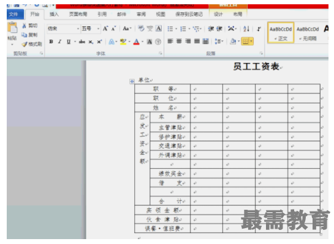Toggle strikethrough (abc) formatting
Image resolution: width=334 pixels, height=244 pixels.
point(82,42)
